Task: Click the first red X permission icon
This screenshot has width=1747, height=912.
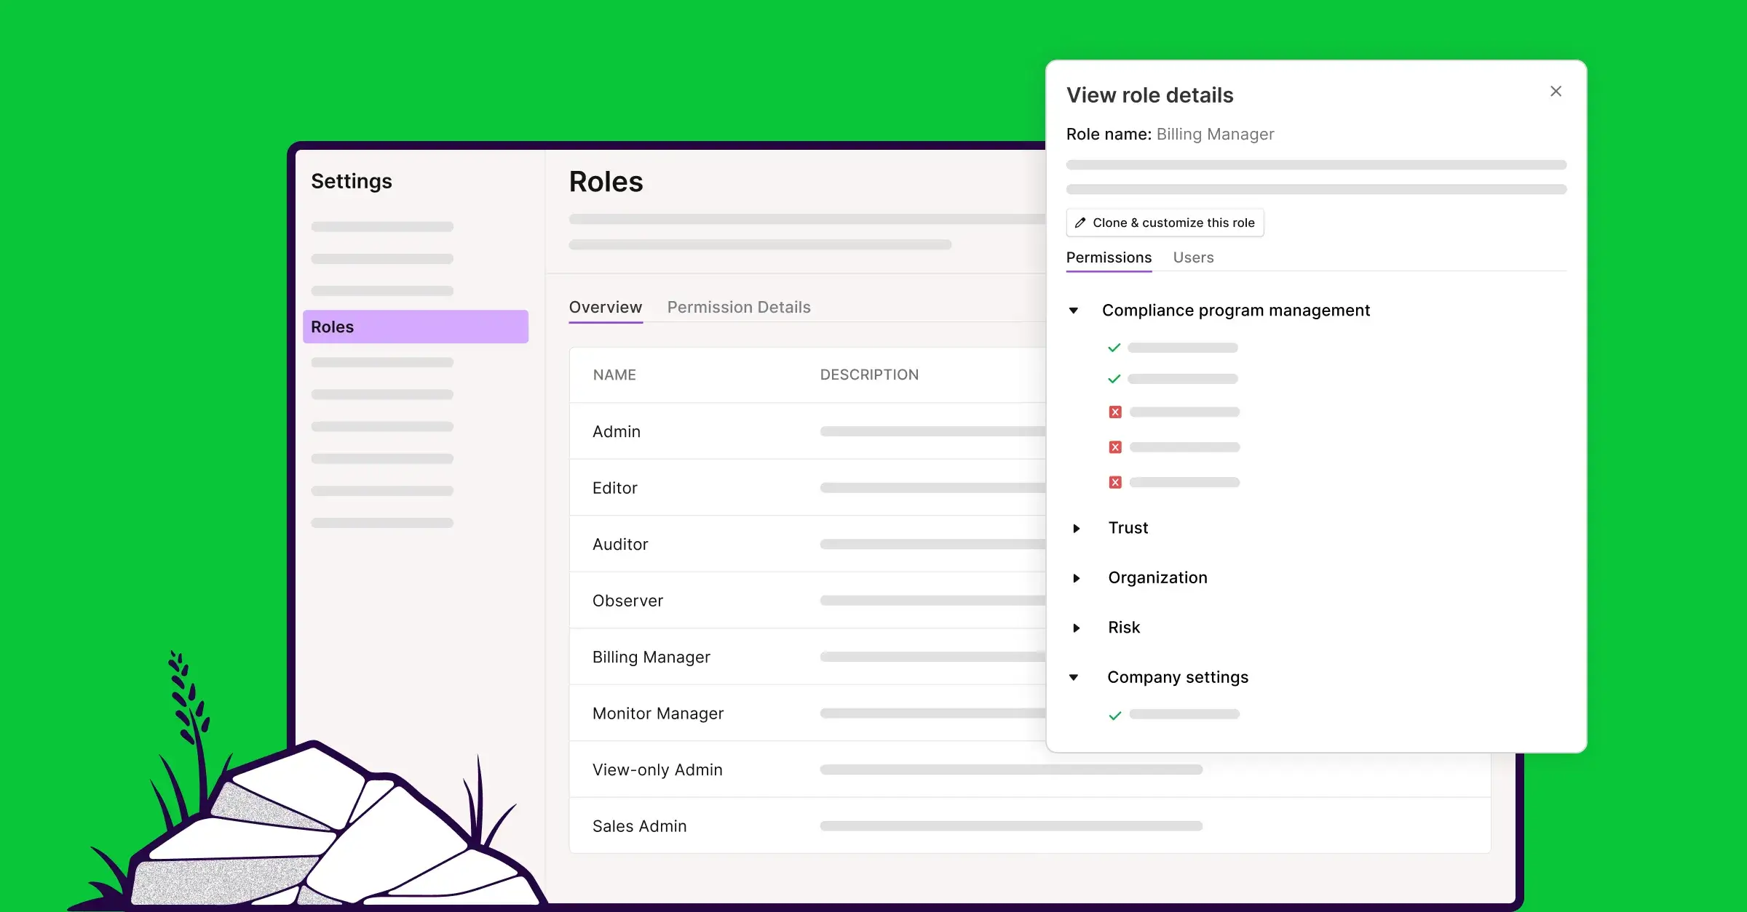Action: (x=1115, y=412)
